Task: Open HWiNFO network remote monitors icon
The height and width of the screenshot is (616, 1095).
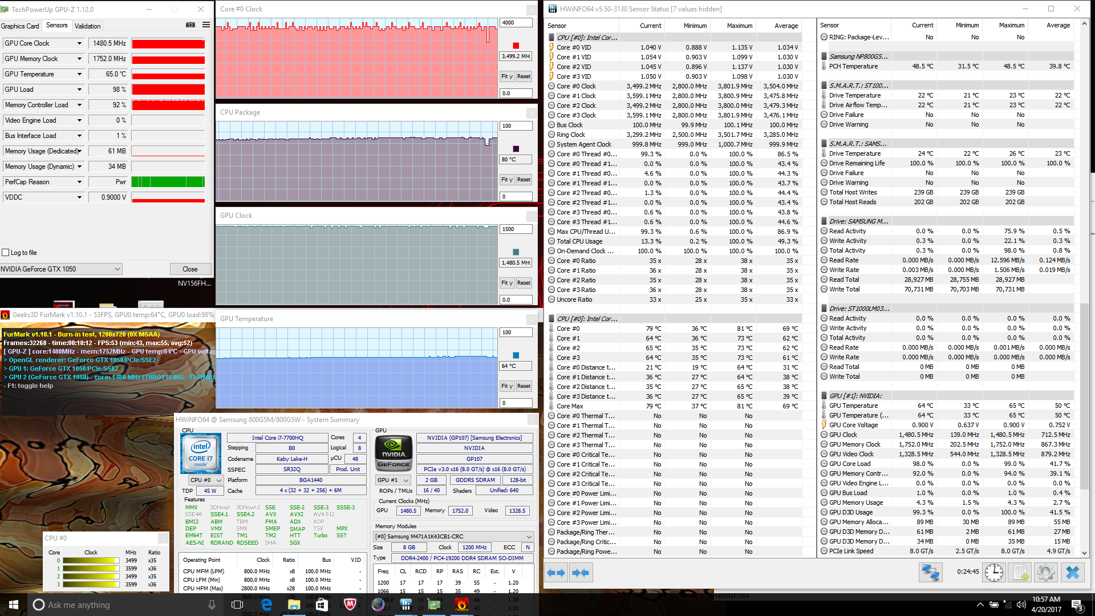Action: [x=930, y=572]
